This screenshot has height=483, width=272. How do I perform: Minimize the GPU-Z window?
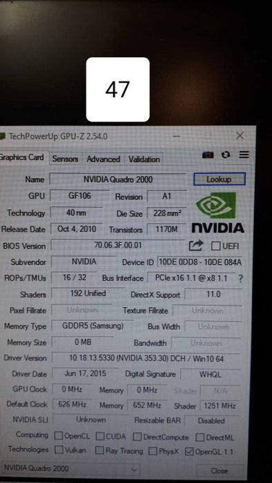pyautogui.click(x=176, y=136)
